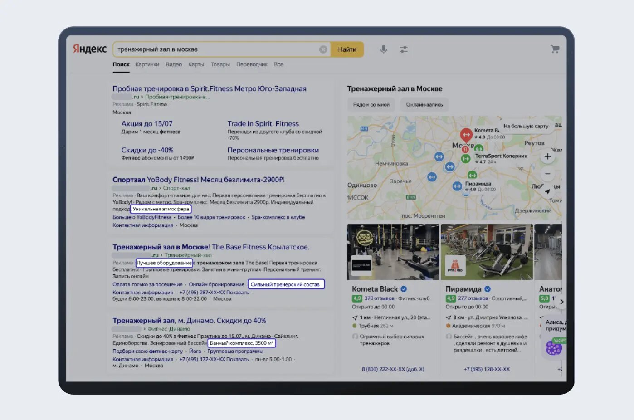Click the green TerraSport Kopernik map marker
634x420 pixels.
465,158
